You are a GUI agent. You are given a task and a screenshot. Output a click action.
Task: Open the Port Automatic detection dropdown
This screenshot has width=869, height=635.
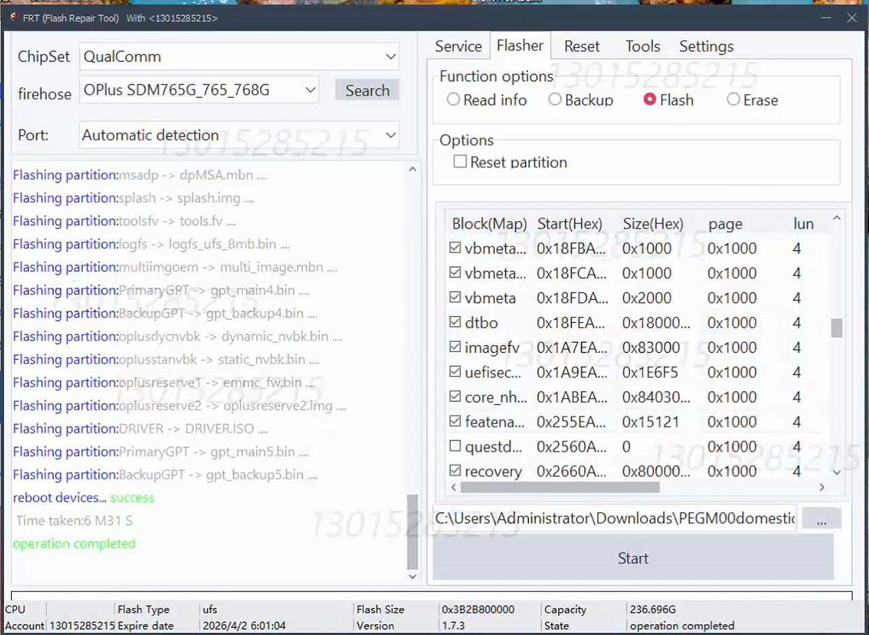[239, 135]
